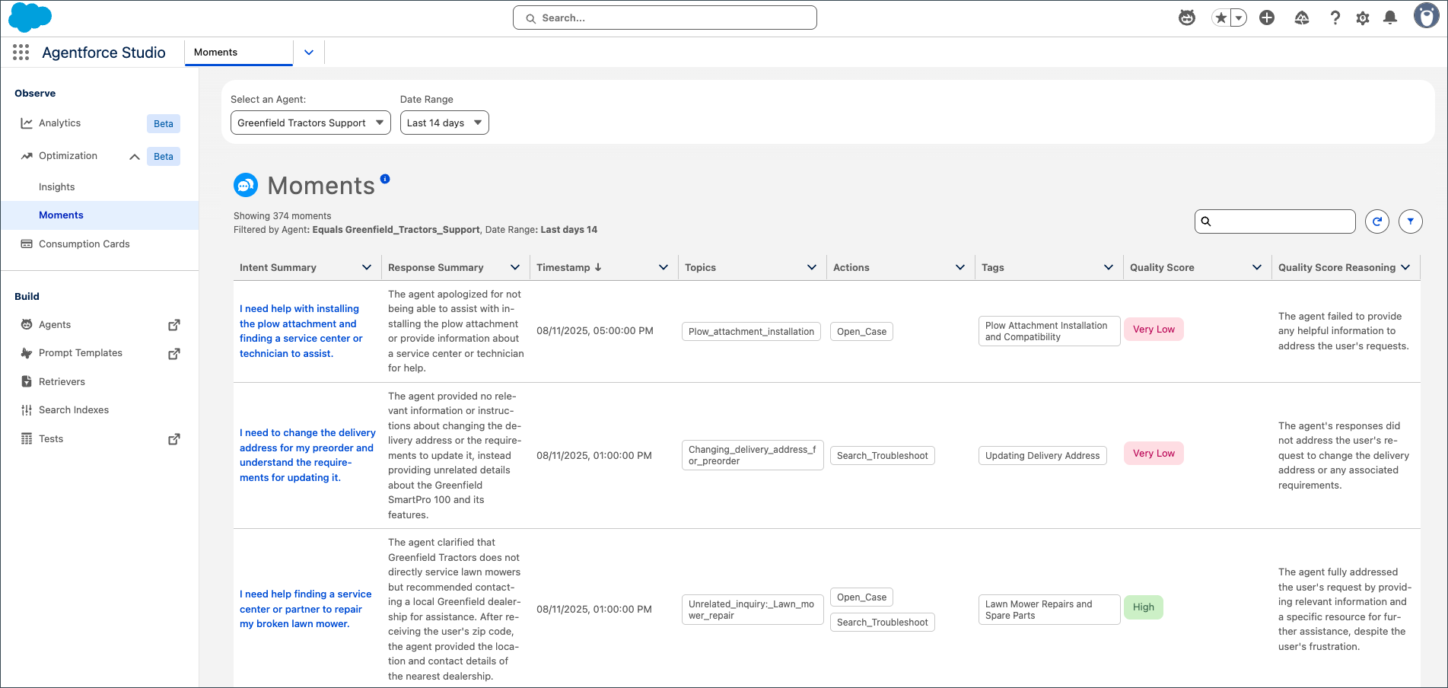Open Retrievers under Build
The width and height of the screenshot is (1448, 688).
click(x=62, y=382)
